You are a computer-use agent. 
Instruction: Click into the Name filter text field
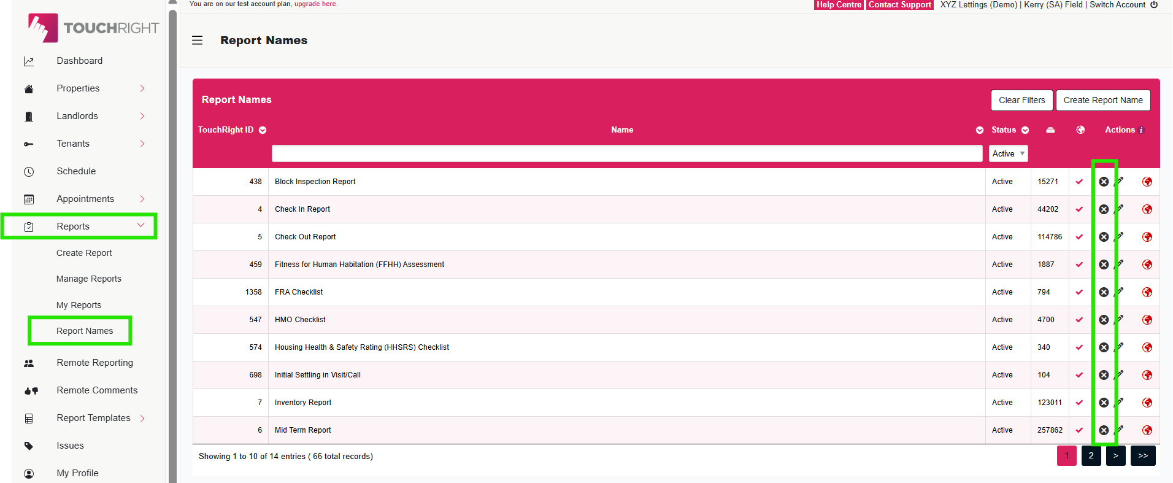coord(626,154)
